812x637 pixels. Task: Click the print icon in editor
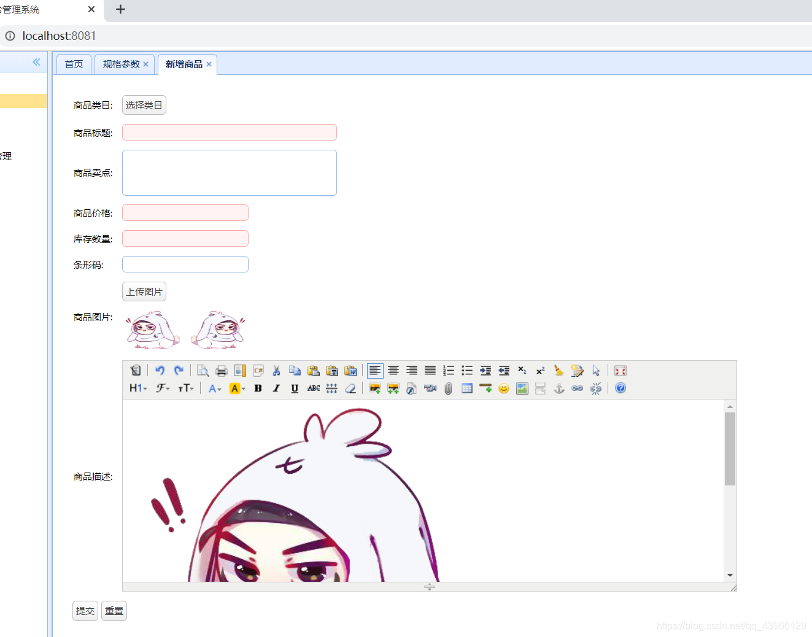(222, 371)
